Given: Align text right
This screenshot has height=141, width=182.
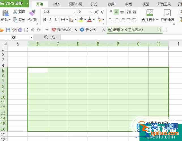Looking at the screenshot, I should tap(122, 20).
